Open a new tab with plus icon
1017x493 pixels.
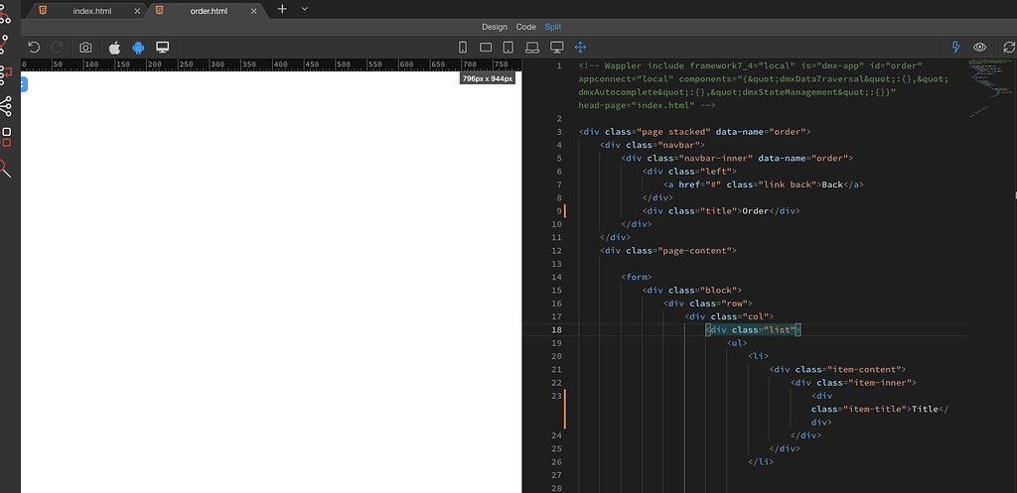tap(282, 8)
